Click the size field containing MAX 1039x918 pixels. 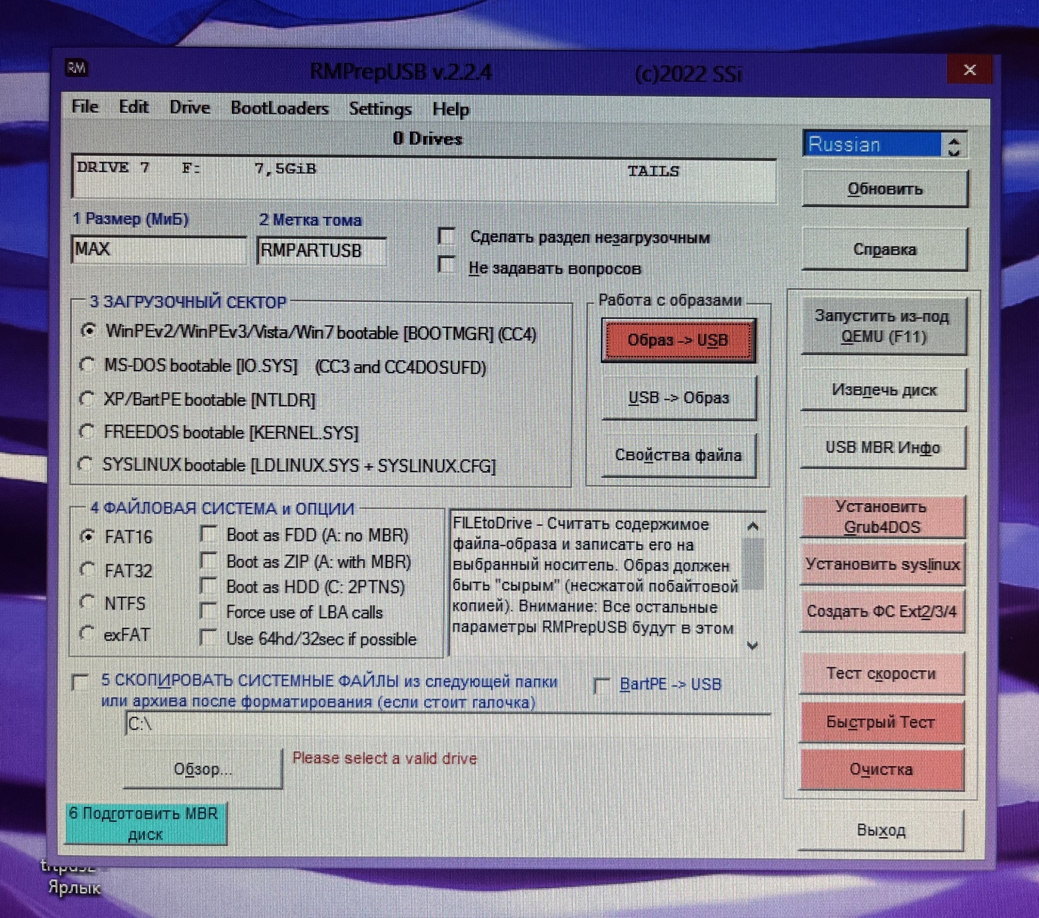[x=158, y=249]
